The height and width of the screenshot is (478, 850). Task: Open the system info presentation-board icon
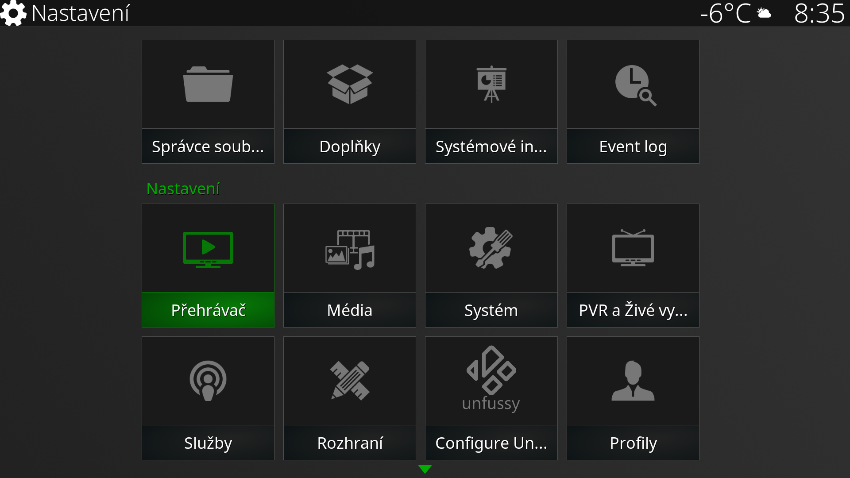click(491, 84)
